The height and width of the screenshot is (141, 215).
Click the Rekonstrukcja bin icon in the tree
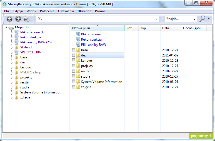[x=16, y=37]
